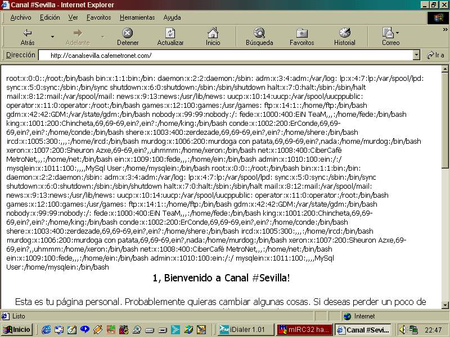Switch to mIRC32 taskbar button
The width and height of the screenshot is (450, 337).
304,330
